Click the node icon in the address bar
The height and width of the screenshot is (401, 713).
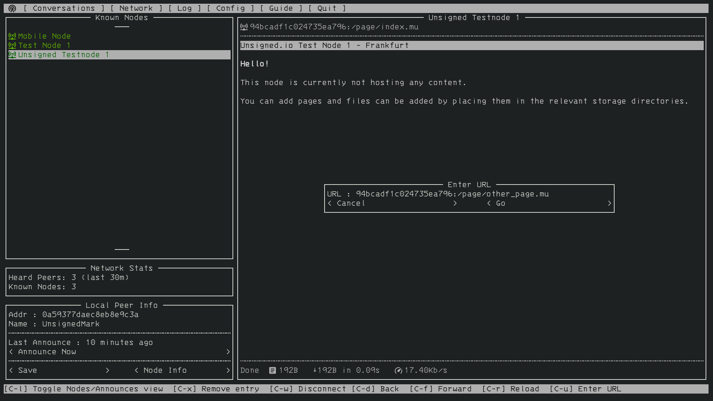[244, 26]
